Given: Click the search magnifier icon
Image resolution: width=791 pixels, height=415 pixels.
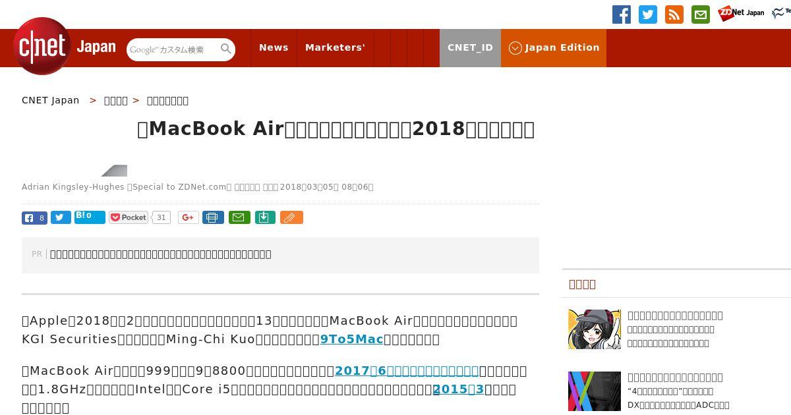Looking at the screenshot, I should (226, 49).
